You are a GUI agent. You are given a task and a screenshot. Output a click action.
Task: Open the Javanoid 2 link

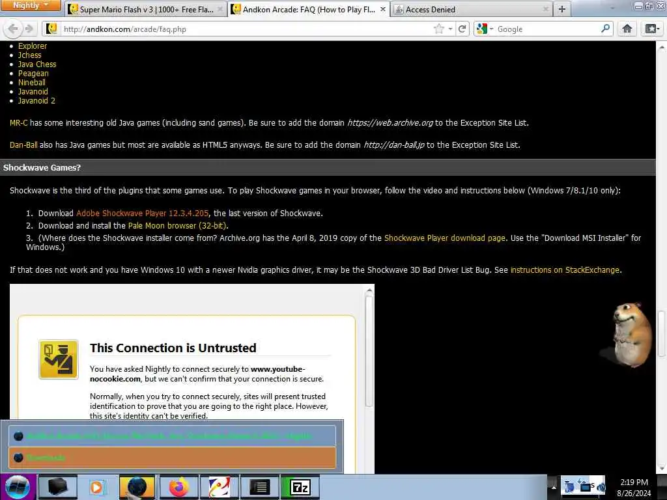[36, 101]
